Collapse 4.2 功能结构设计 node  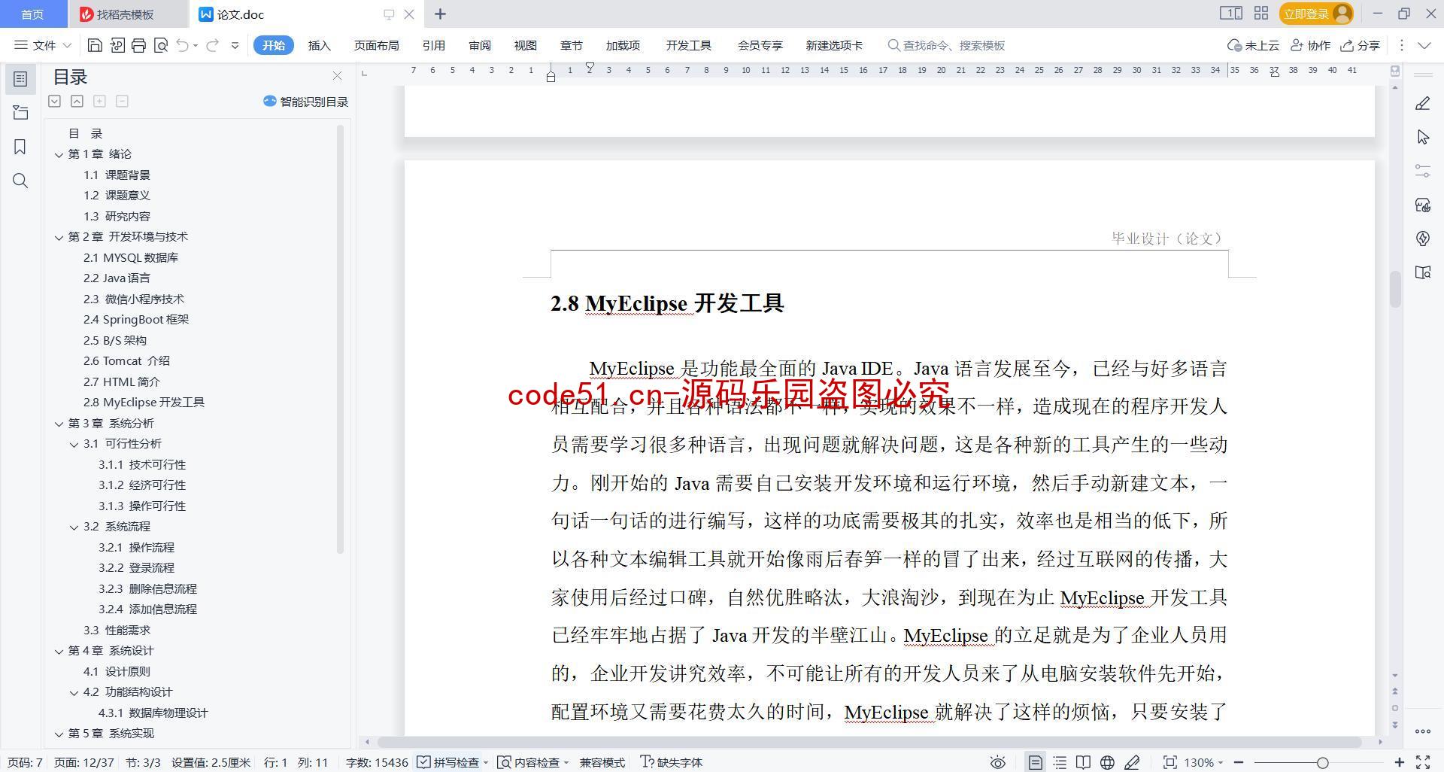point(74,692)
